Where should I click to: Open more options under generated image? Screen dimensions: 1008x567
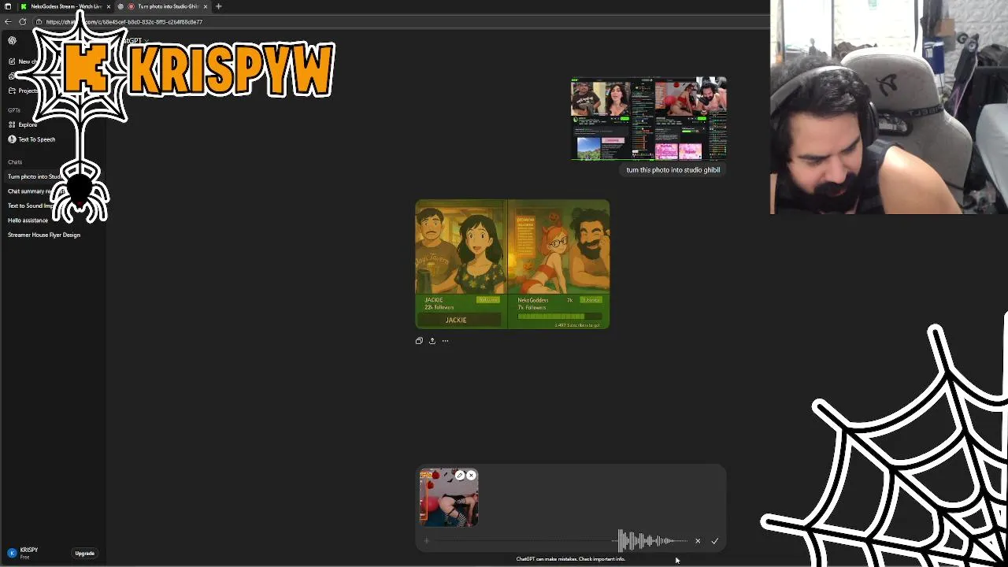pos(445,341)
